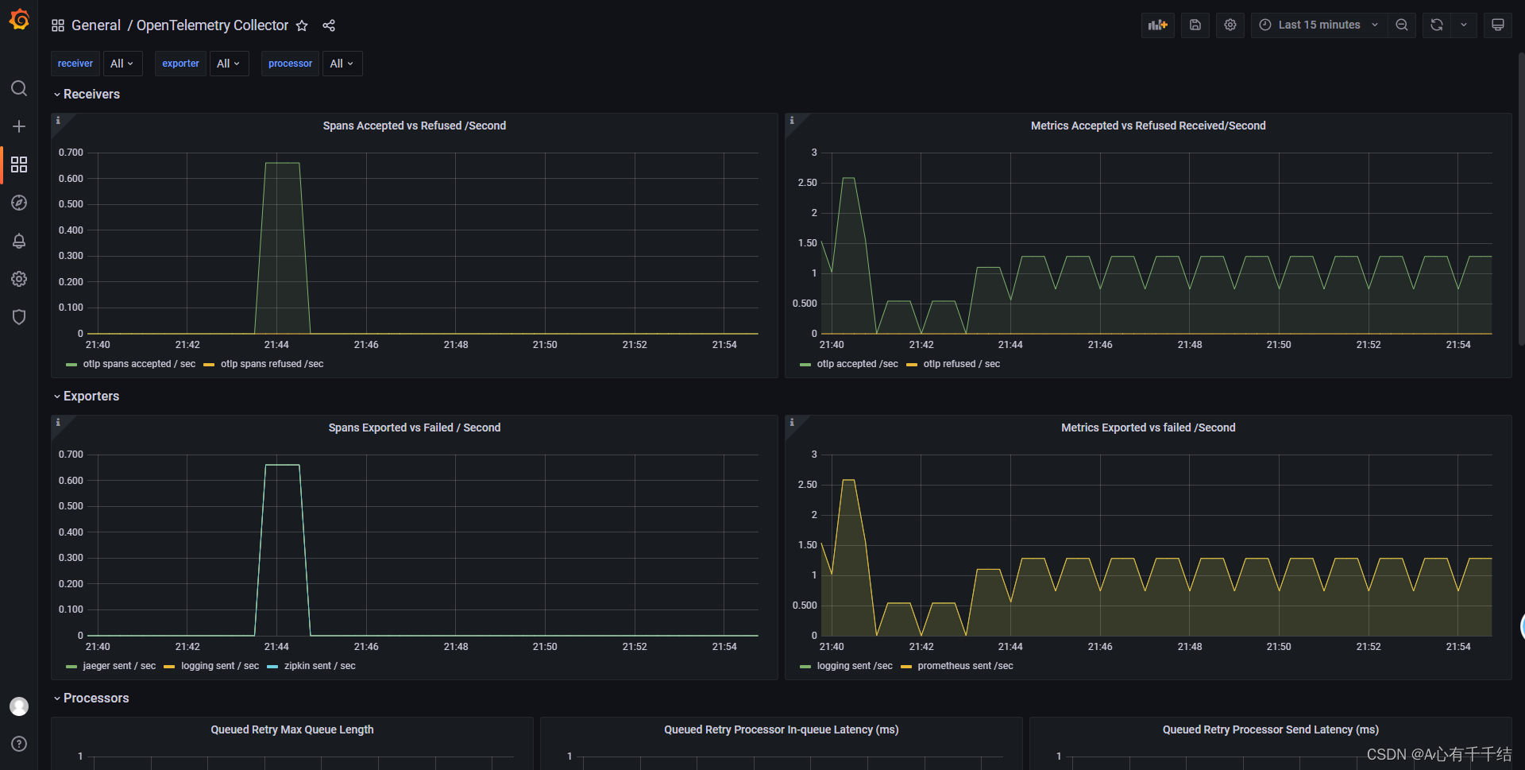Open the search dashboards icon in sidebar

19,88
